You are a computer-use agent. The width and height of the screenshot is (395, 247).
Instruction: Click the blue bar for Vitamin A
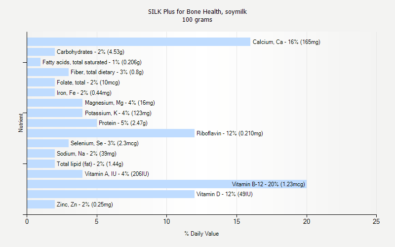(55, 174)
